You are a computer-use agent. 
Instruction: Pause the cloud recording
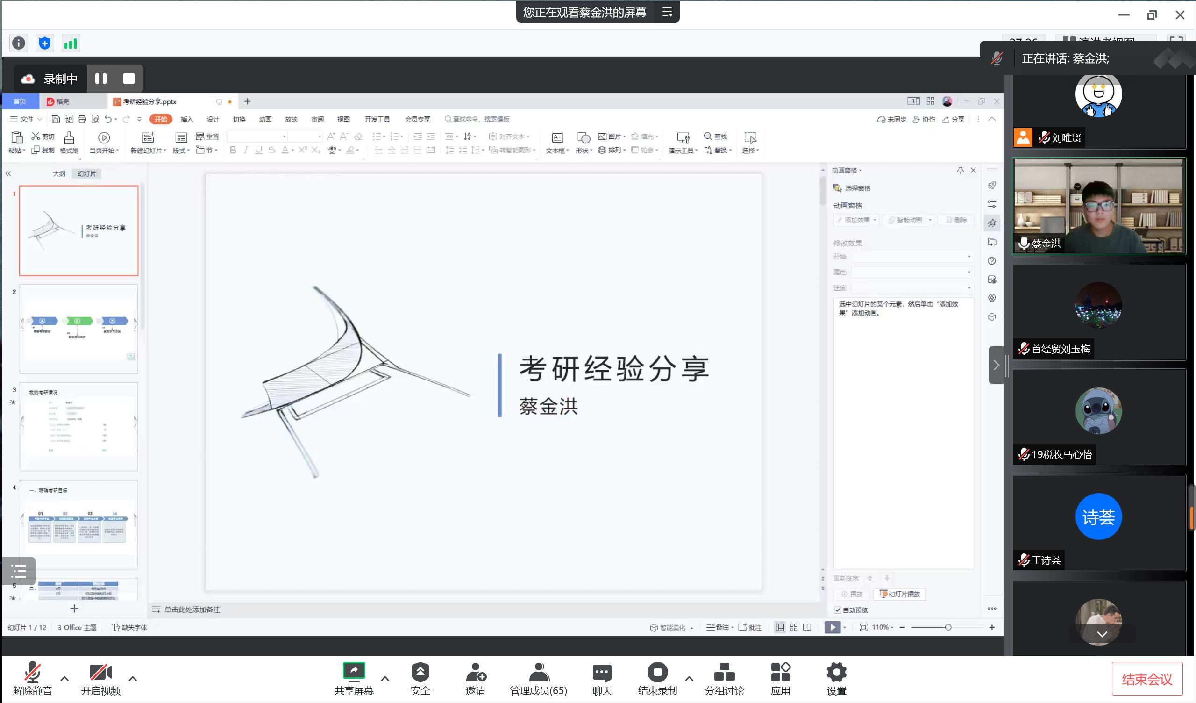(x=100, y=79)
